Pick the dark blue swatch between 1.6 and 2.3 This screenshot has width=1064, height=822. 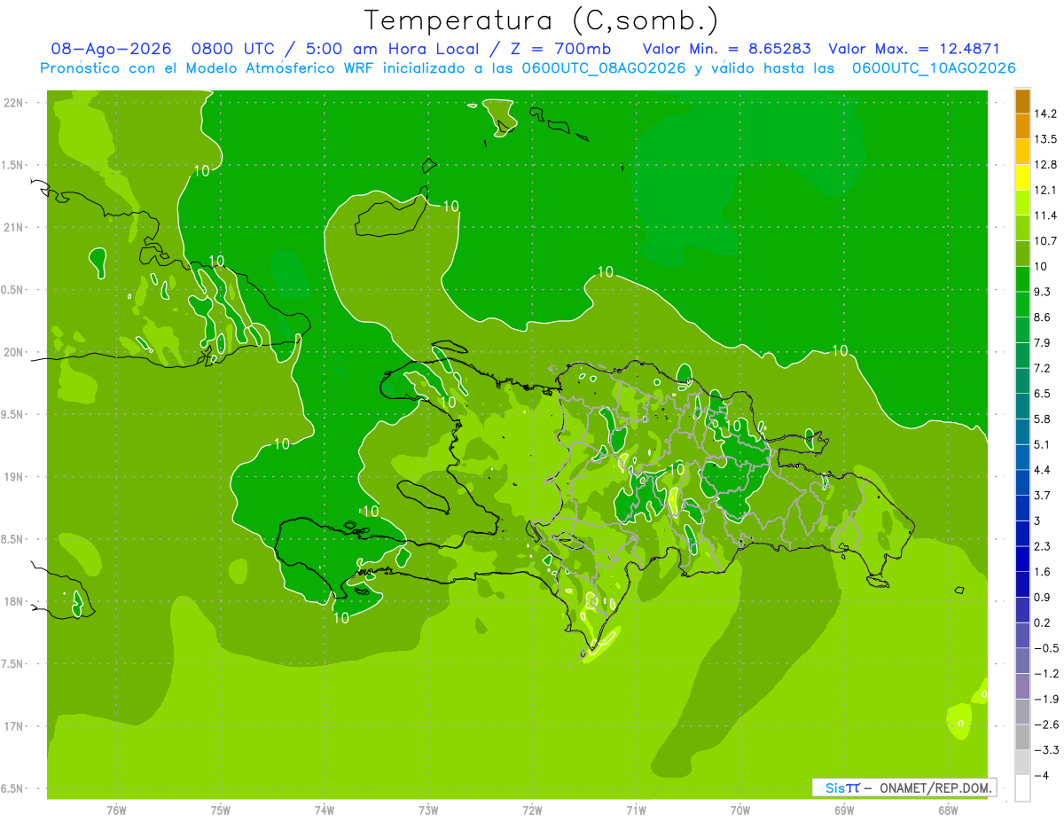coord(1022,560)
